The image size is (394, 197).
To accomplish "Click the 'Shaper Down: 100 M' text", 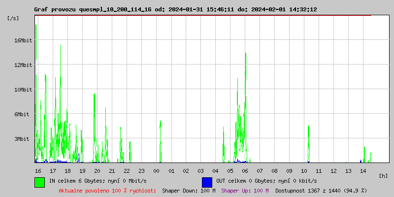I will (189, 190).
